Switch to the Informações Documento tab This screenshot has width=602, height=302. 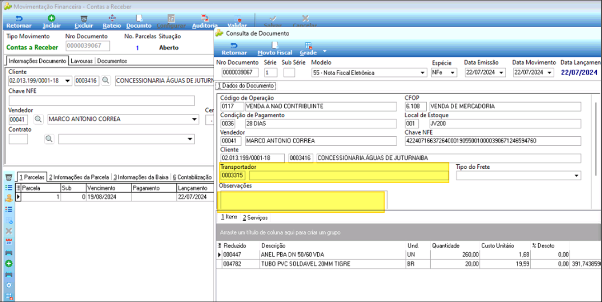pyautogui.click(x=37, y=61)
